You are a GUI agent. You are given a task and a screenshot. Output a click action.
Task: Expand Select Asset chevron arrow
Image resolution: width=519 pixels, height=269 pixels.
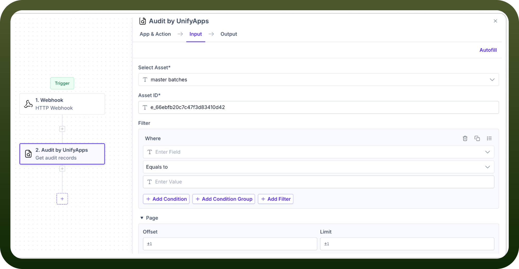492,80
